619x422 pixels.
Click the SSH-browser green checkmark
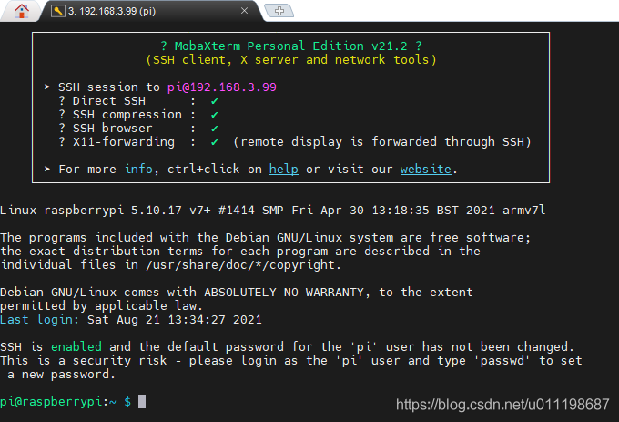[214, 129]
